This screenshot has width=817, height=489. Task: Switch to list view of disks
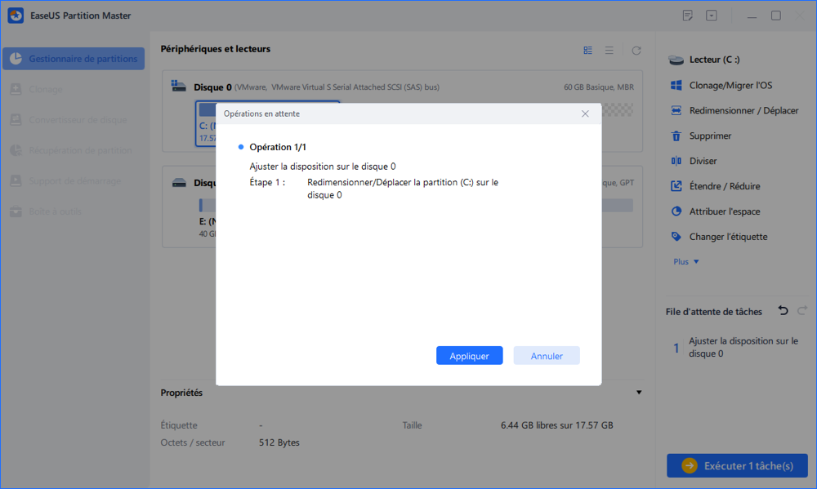[x=609, y=51]
